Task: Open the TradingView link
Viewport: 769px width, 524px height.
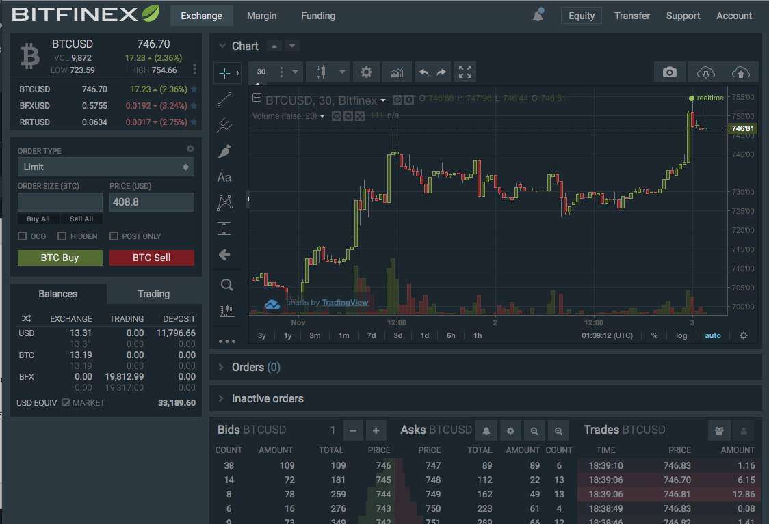Action: (x=345, y=303)
